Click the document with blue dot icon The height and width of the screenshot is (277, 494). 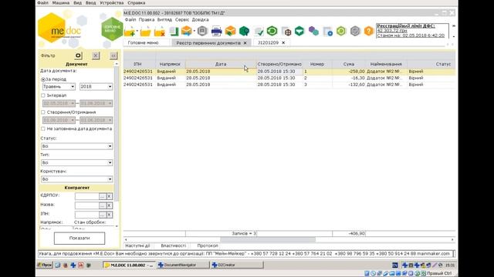(x=327, y=31)
